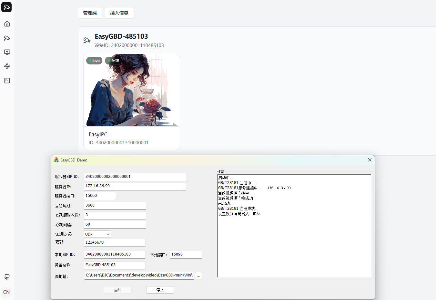Select the 接入信息 tab

tap(119, 13)
